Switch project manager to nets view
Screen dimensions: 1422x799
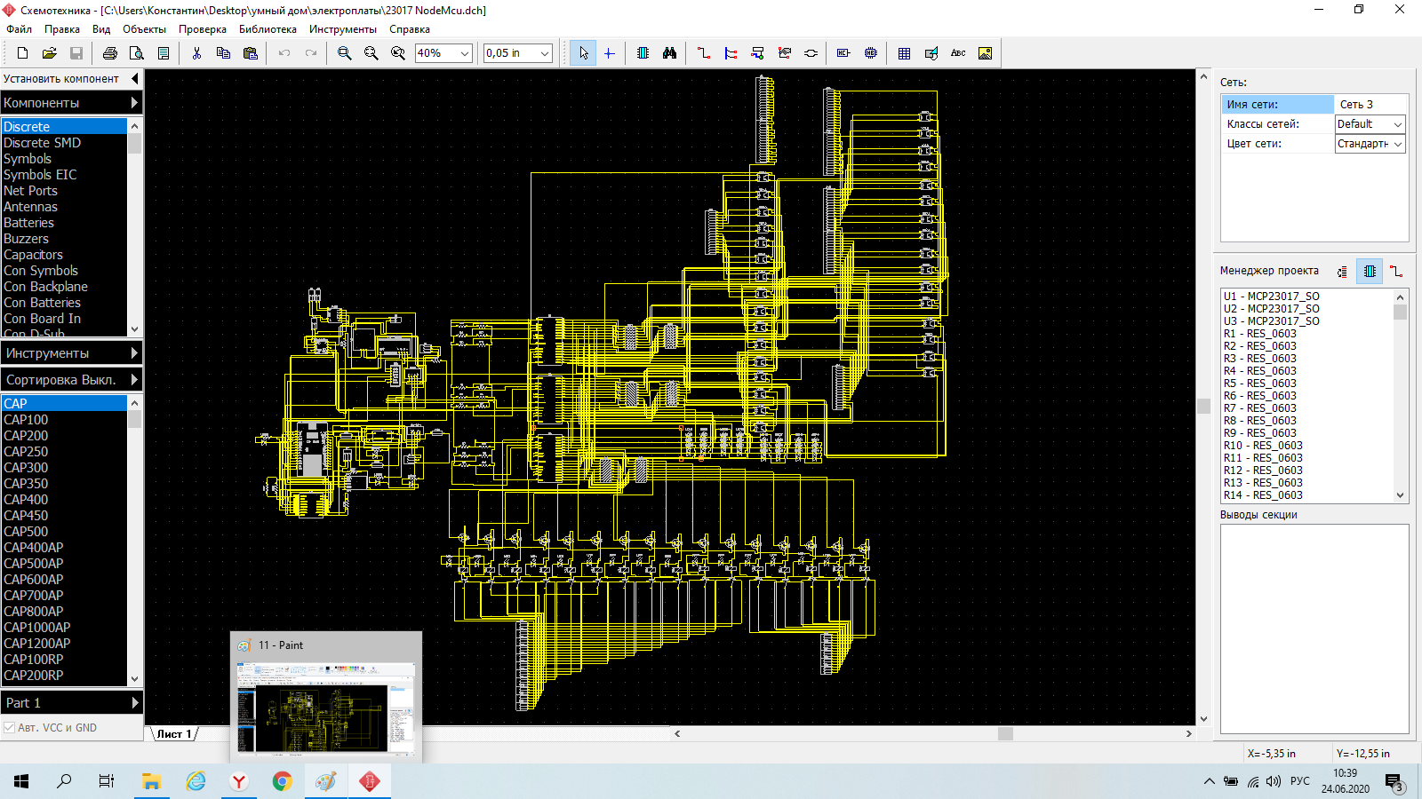(1396, 272)
